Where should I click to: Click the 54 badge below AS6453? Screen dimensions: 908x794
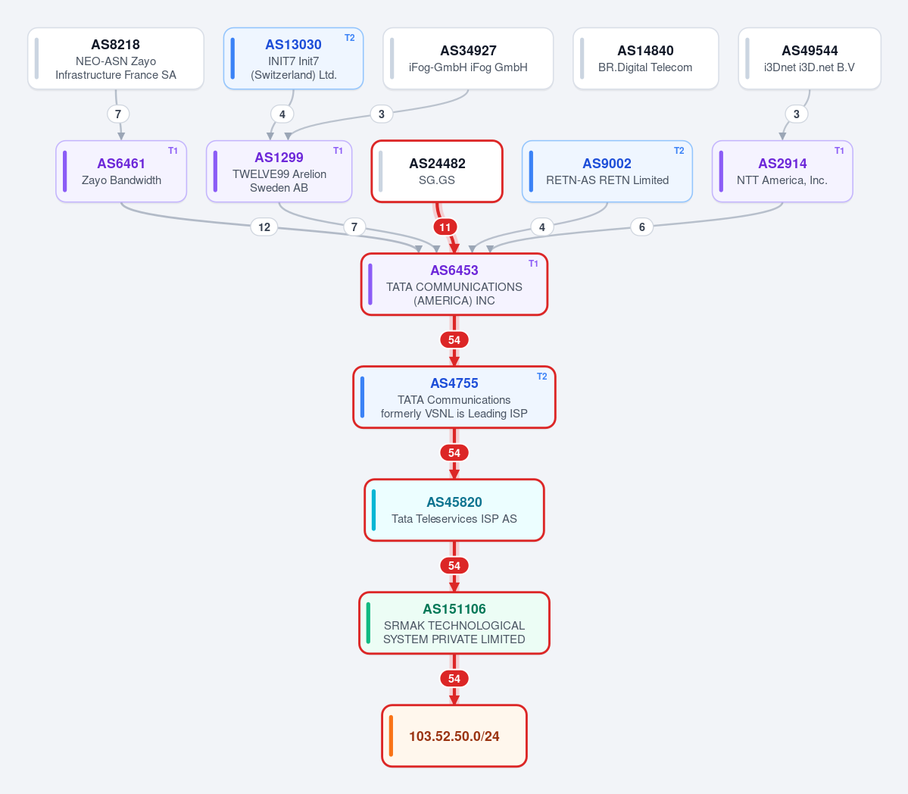pos(454,340)
